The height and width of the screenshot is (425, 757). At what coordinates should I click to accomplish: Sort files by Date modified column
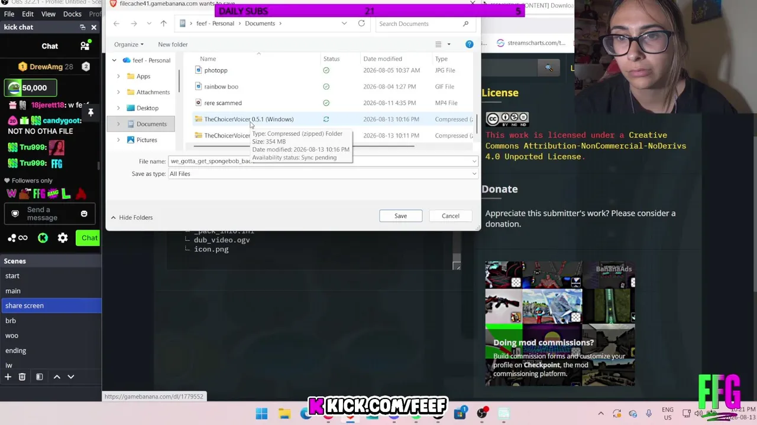(x=383, y=58)
